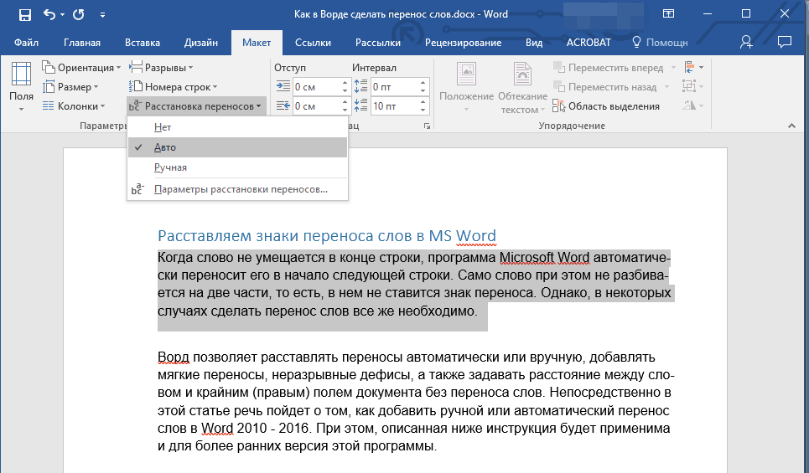Open the Рецензирование tab
809x473 pixels.
463,43
